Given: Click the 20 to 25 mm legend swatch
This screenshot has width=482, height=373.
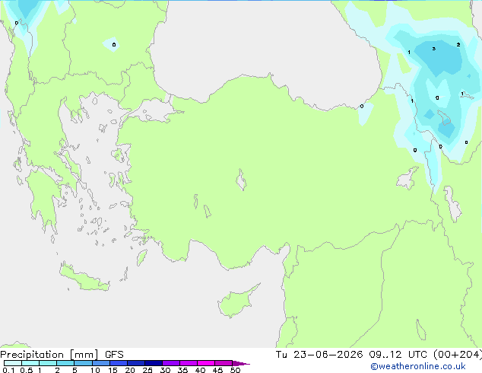Looking at the screenshot, I should (x=136, y=363).
